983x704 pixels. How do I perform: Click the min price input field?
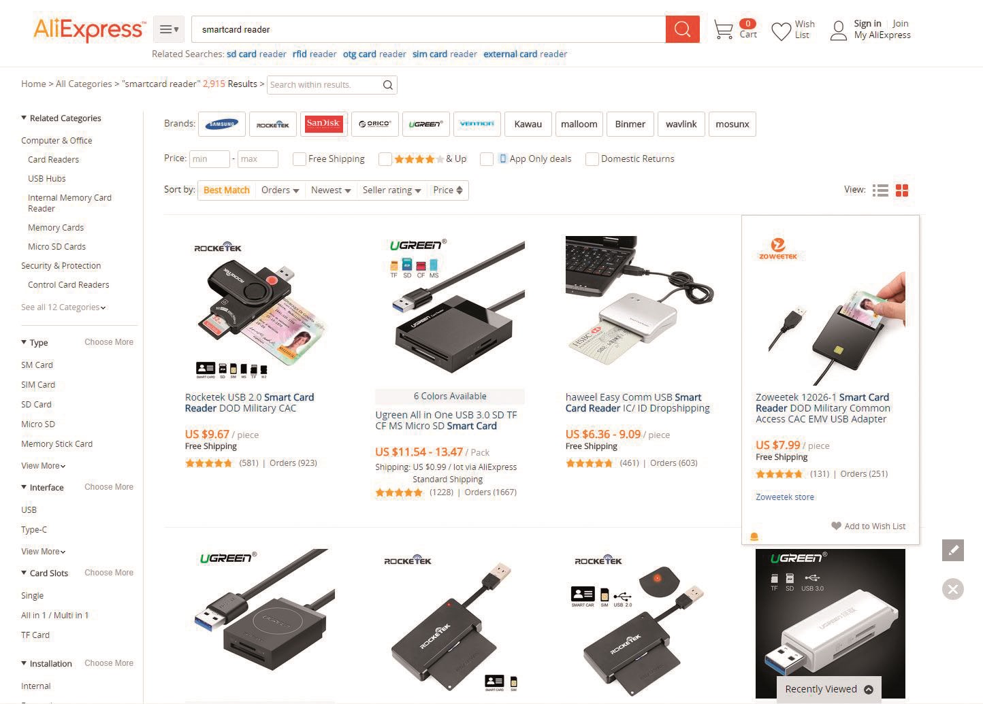click(210, 159)
